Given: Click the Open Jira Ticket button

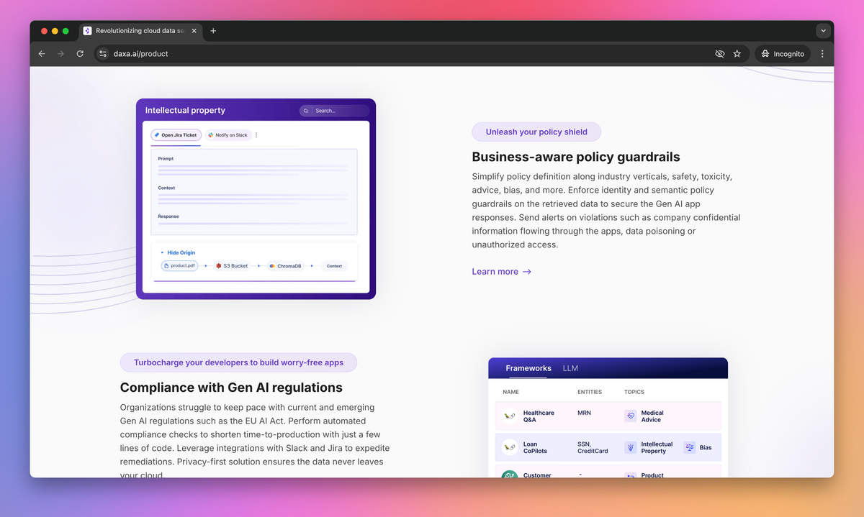Looking at the screenshot, I should (x=175, y=135).
